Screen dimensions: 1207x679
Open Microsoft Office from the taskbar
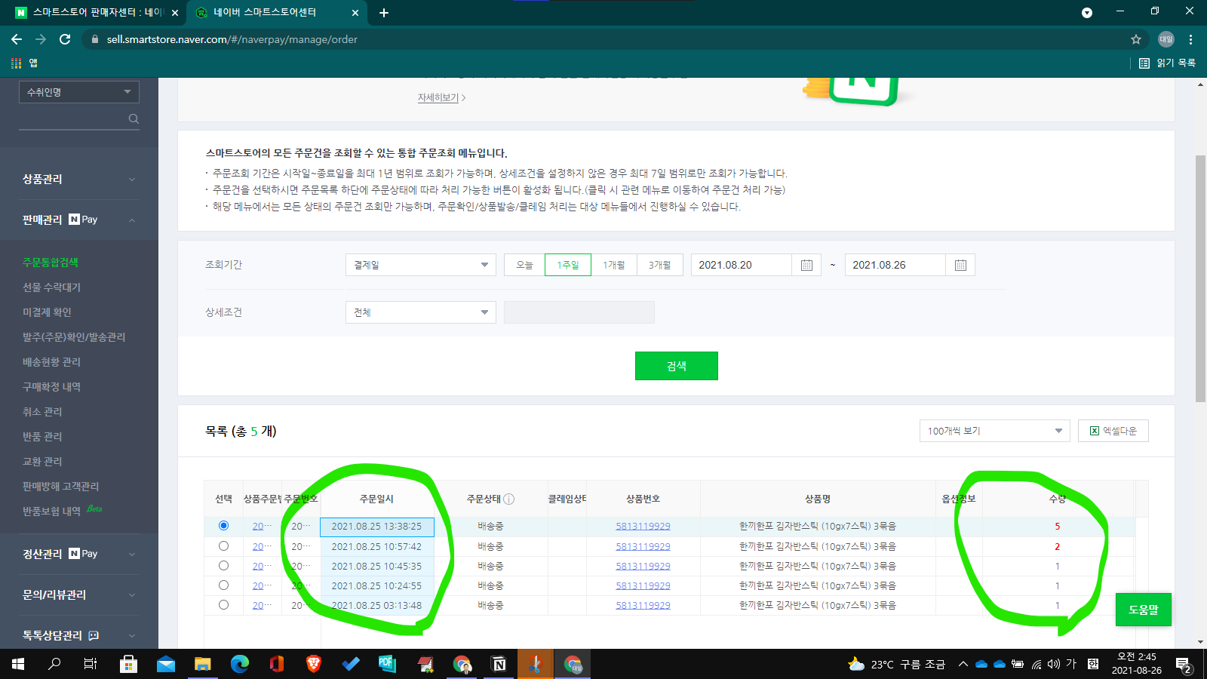(276, 664)
